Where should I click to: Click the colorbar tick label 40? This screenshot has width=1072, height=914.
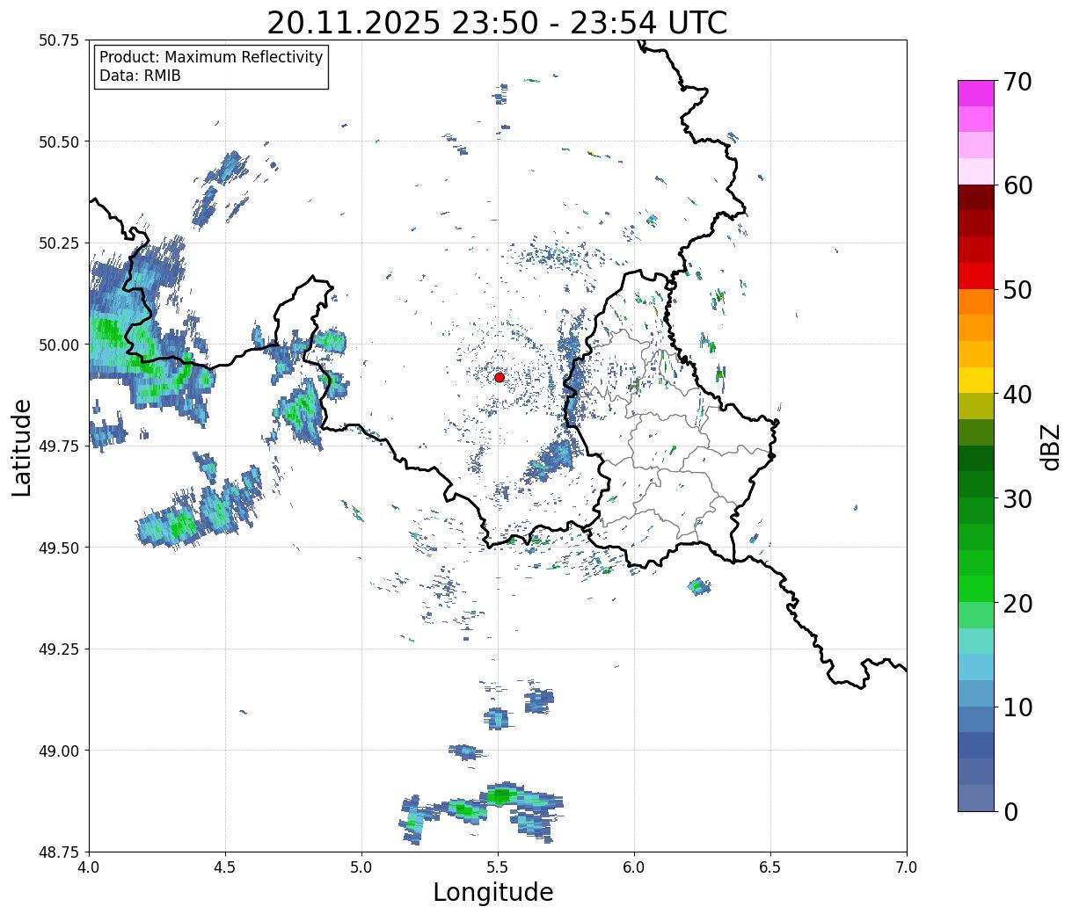click(1017, 395)
